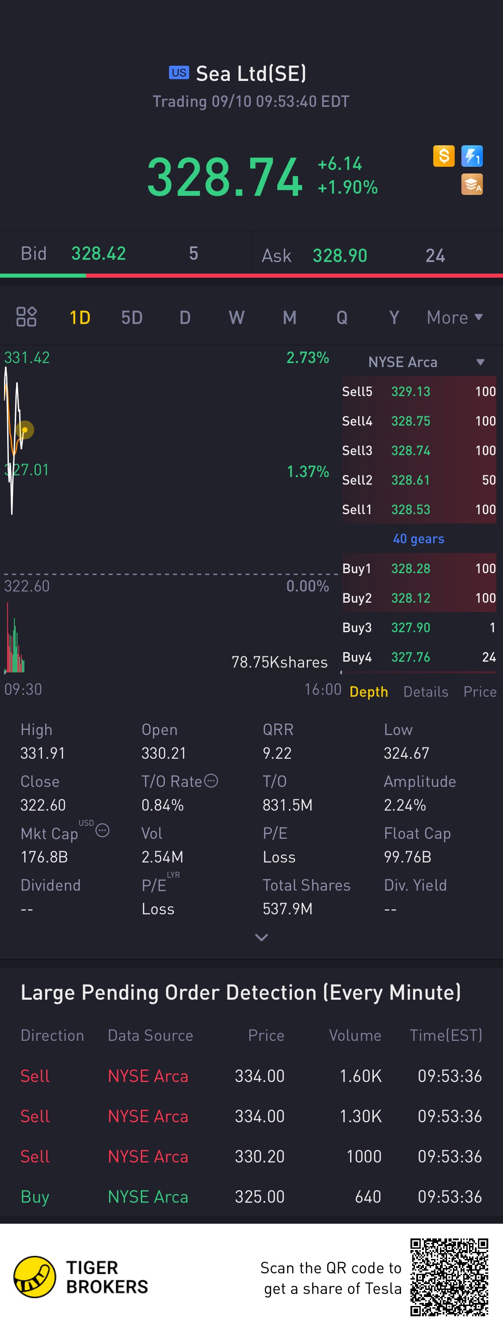
Task: Tap the US market flag badge
Action: [179, 73]
